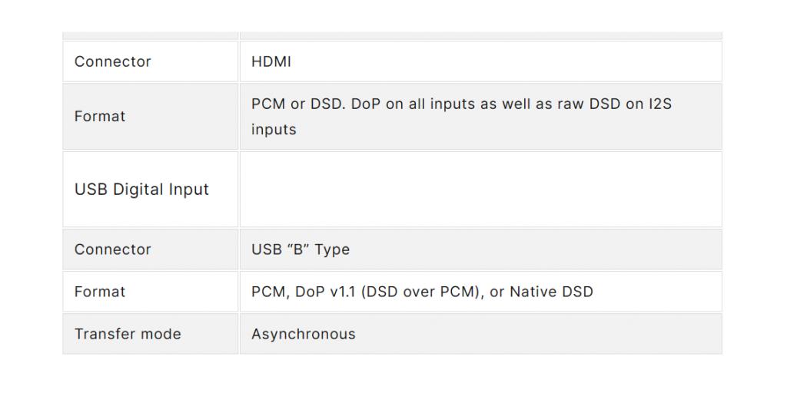787x416 pixels.
Task: Click the word "Transfer" in last row
Action: (x=102, y=334)
